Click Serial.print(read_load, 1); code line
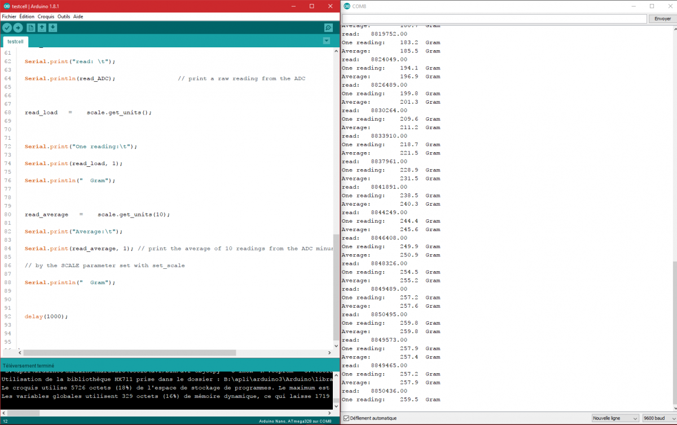This screenshot has width=677, height=425. 73,163
